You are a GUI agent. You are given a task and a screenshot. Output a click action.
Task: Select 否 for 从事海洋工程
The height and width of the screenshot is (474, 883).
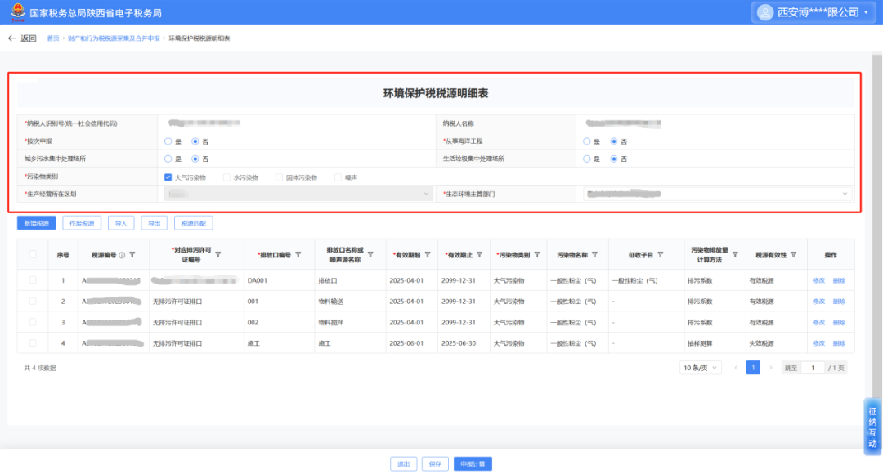tap(614, 141)
